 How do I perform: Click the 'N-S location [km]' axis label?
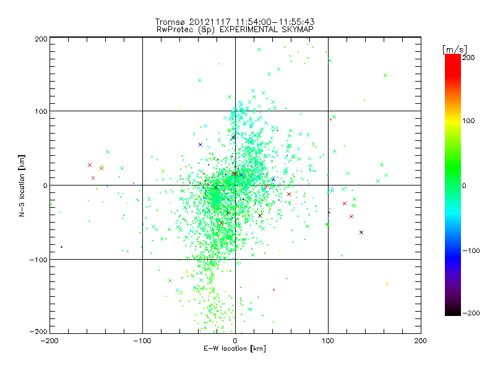click(x=22, y=185)
